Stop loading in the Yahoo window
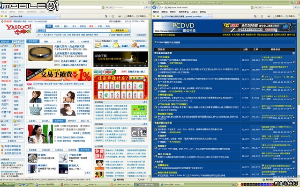 [111, 7]
